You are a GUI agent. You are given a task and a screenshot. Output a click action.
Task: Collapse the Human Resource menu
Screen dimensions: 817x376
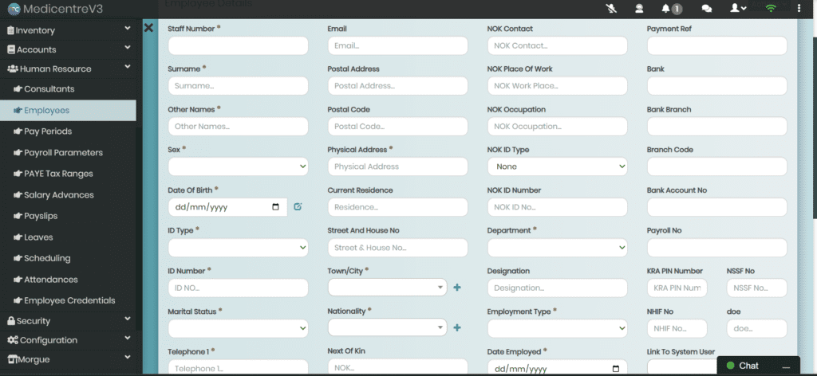tap(68, 69)
